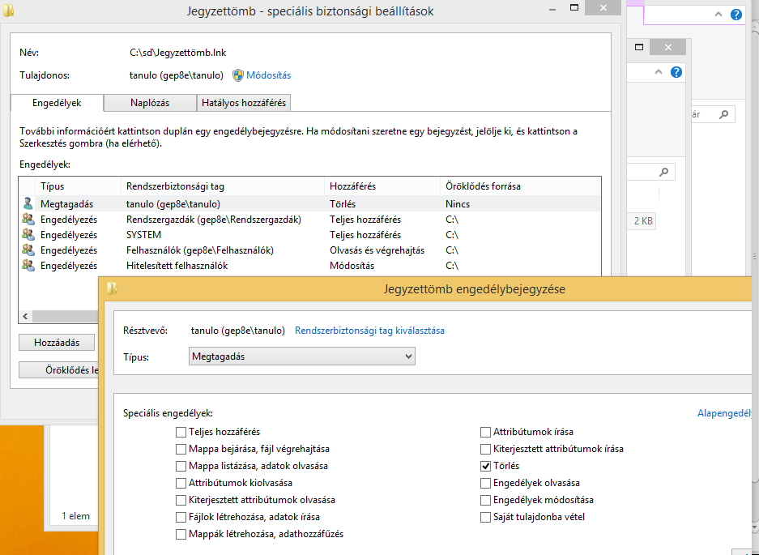
Task: Enable the Teljes hozzáférés checkbox
Action: tap(181, 432)
